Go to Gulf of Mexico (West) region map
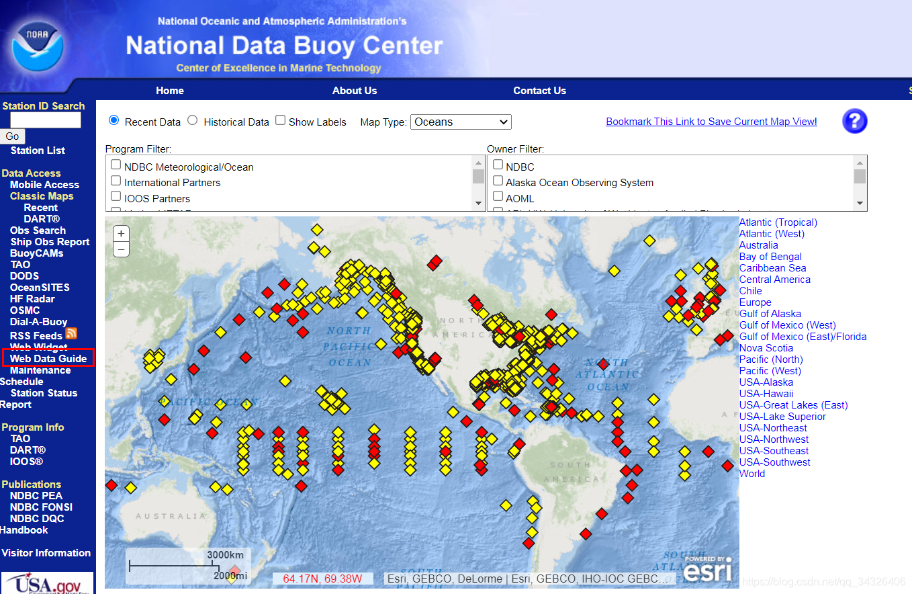Viewport: 912px width, 594px height. (788, 325)
